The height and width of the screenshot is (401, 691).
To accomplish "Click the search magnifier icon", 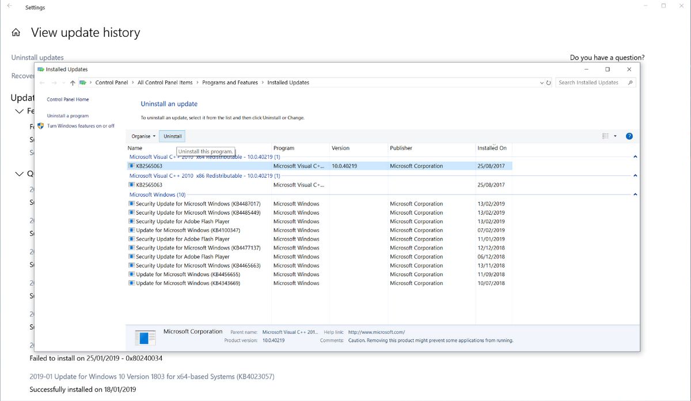I will point(631,83).
